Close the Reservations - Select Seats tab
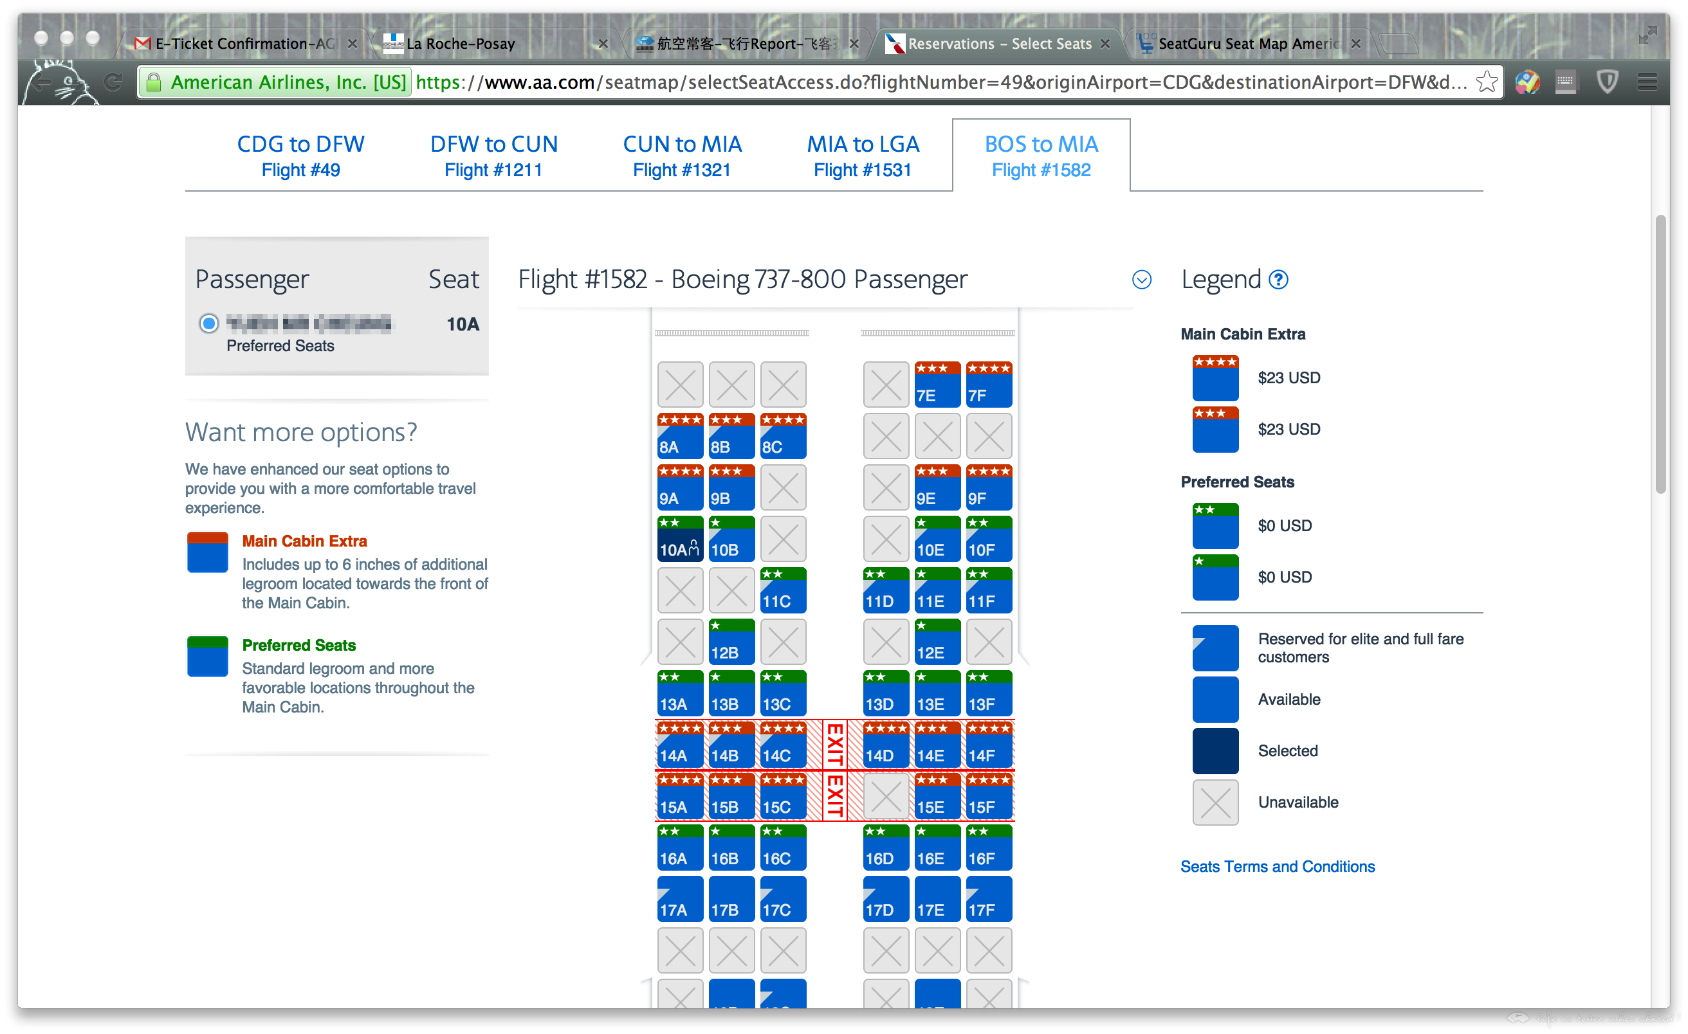 click(x=1105, y=43)
